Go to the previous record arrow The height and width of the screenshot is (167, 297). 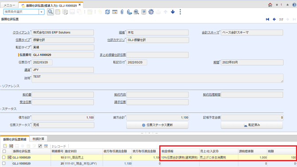274,19
